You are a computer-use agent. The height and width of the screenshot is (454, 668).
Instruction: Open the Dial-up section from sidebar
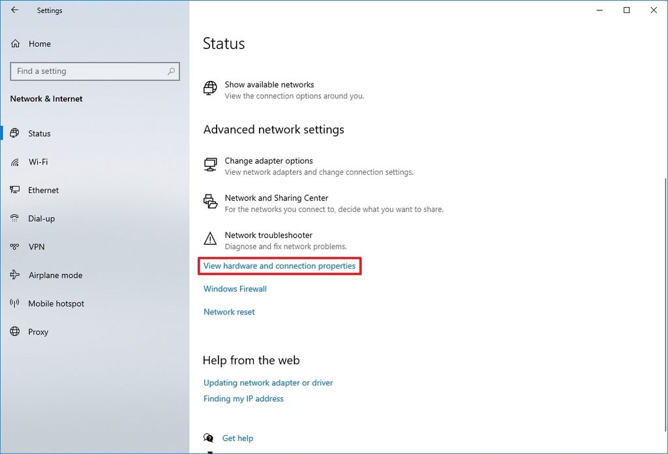(41, 219)
